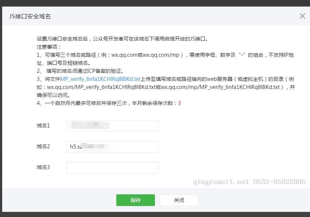Click the 关闭 close button
The height and width of the screenshot is (217, 310).
click(179, 200)
